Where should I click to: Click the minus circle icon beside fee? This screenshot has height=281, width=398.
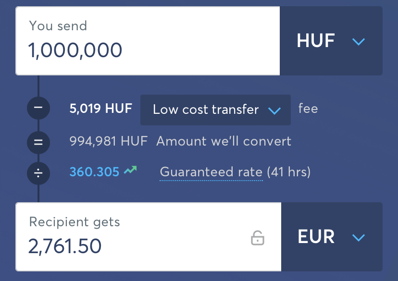tap(38, 108)
